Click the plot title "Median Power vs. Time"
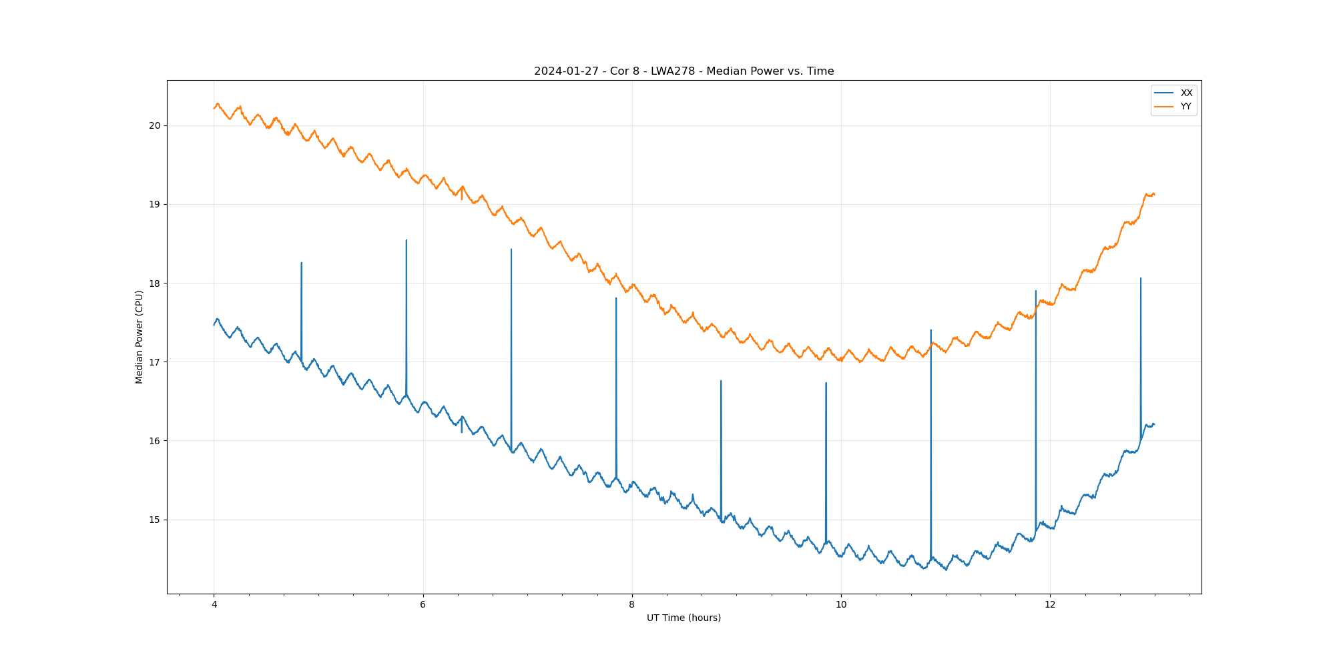Image resolution: width=1335 pixels, height=667 pixels. (x=684, y=71)
